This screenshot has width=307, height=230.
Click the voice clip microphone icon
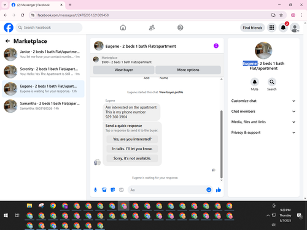click(x=95, y=190)
